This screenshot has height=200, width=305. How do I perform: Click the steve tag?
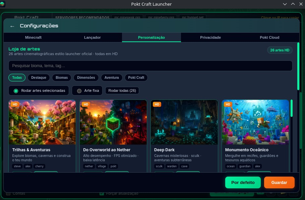pos(17,166)
